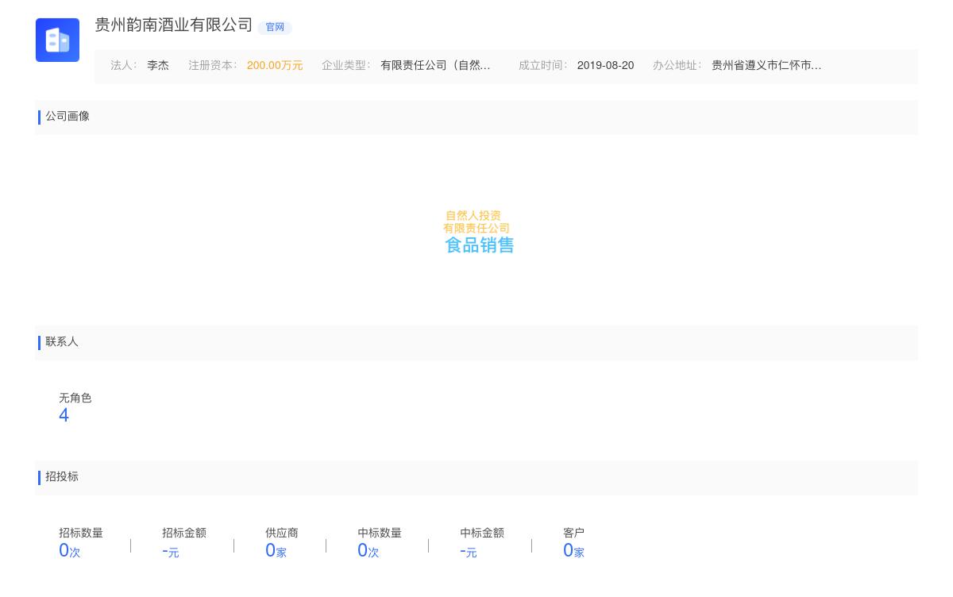Click the 客户 label
The height and width of the screenshot is (597, 953).
(x=574, y=533)
